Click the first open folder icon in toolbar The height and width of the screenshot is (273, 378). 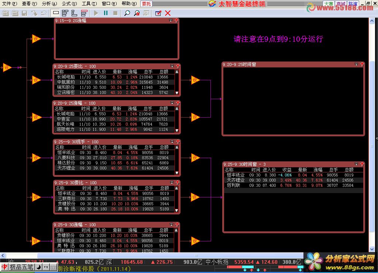pos(5,13)
